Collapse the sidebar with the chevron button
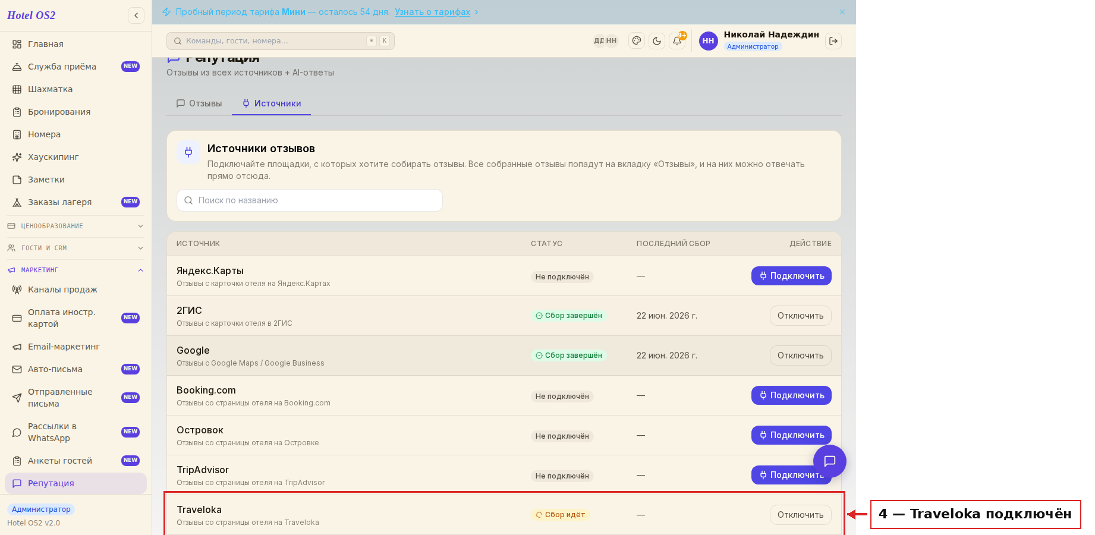The height and width of the screenshot is (535, 1095). coord(136,15)
